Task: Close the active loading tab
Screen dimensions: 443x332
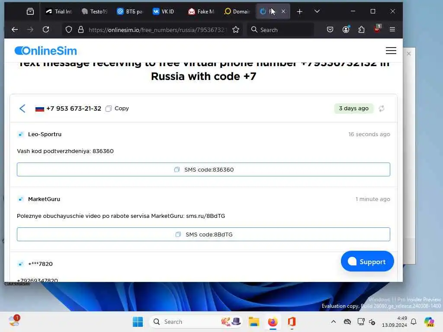Action: [283, 11]
